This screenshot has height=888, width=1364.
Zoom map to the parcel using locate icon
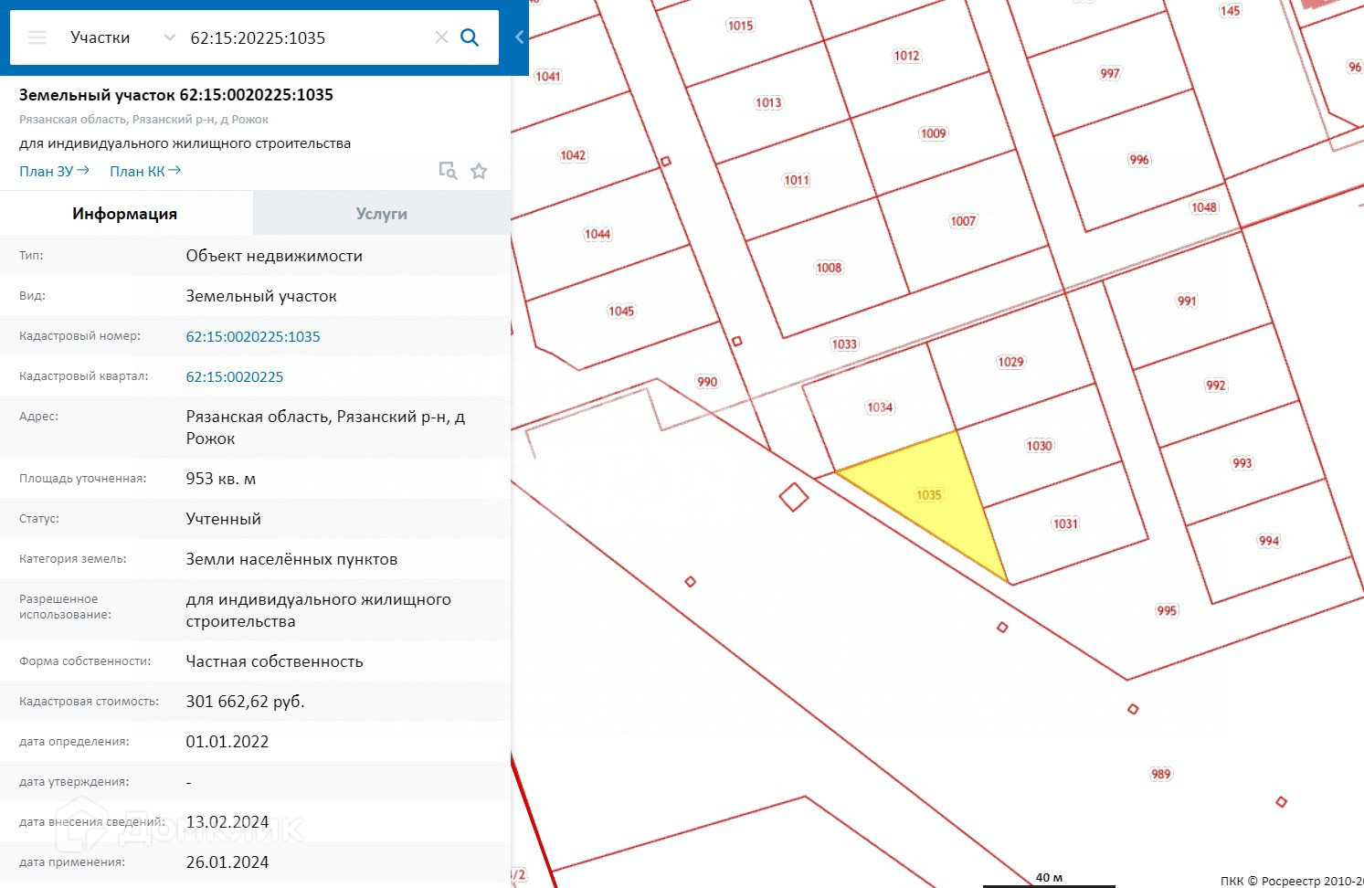pos(448,171)
